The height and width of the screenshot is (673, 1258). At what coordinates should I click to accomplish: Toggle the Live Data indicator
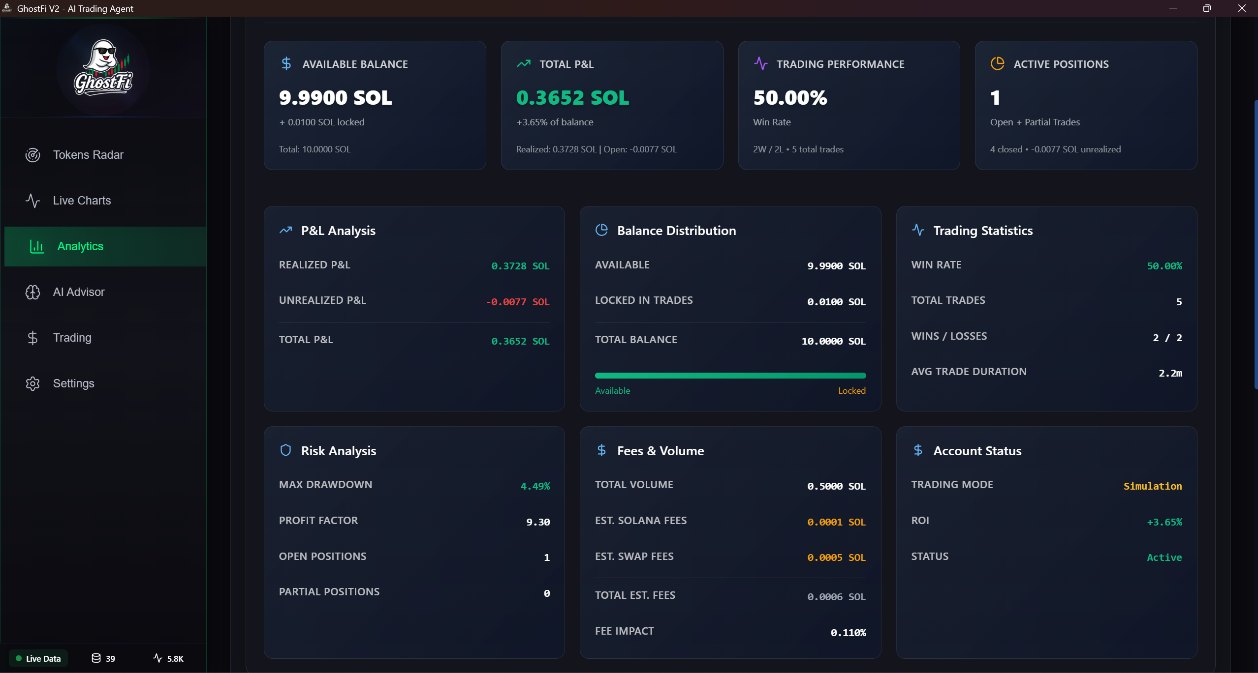coord(38,658)
